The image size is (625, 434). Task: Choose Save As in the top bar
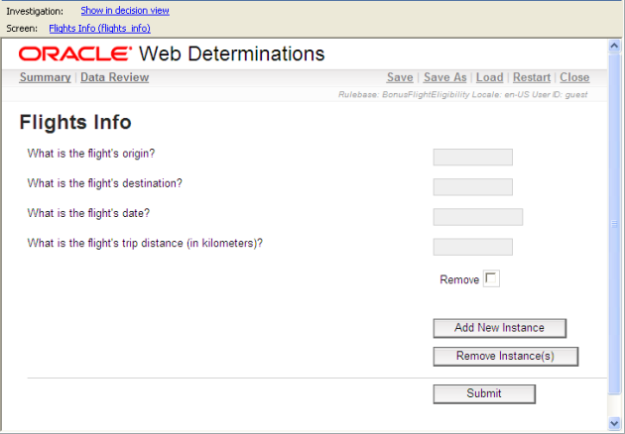(x=444, y=77)
